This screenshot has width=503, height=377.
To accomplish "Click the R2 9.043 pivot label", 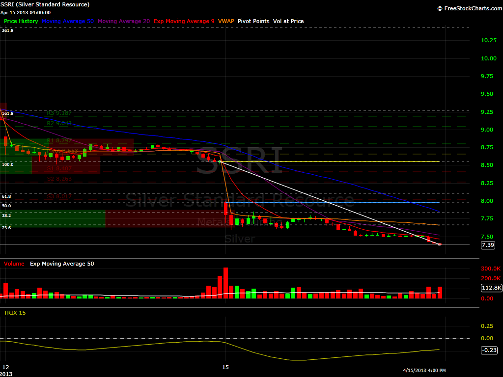I will (59, 123).
